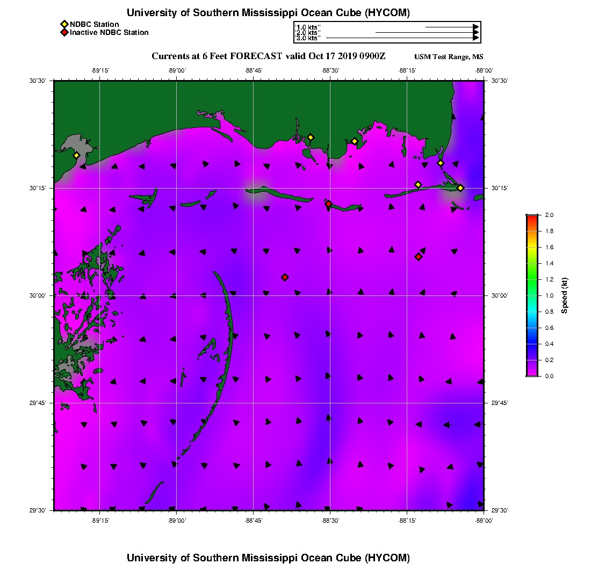Viewport: 591px width, 564px height.
Task: Click the yellow NDBC Station legend diamond
Action: pyautogui.click(x=64, y=25)
